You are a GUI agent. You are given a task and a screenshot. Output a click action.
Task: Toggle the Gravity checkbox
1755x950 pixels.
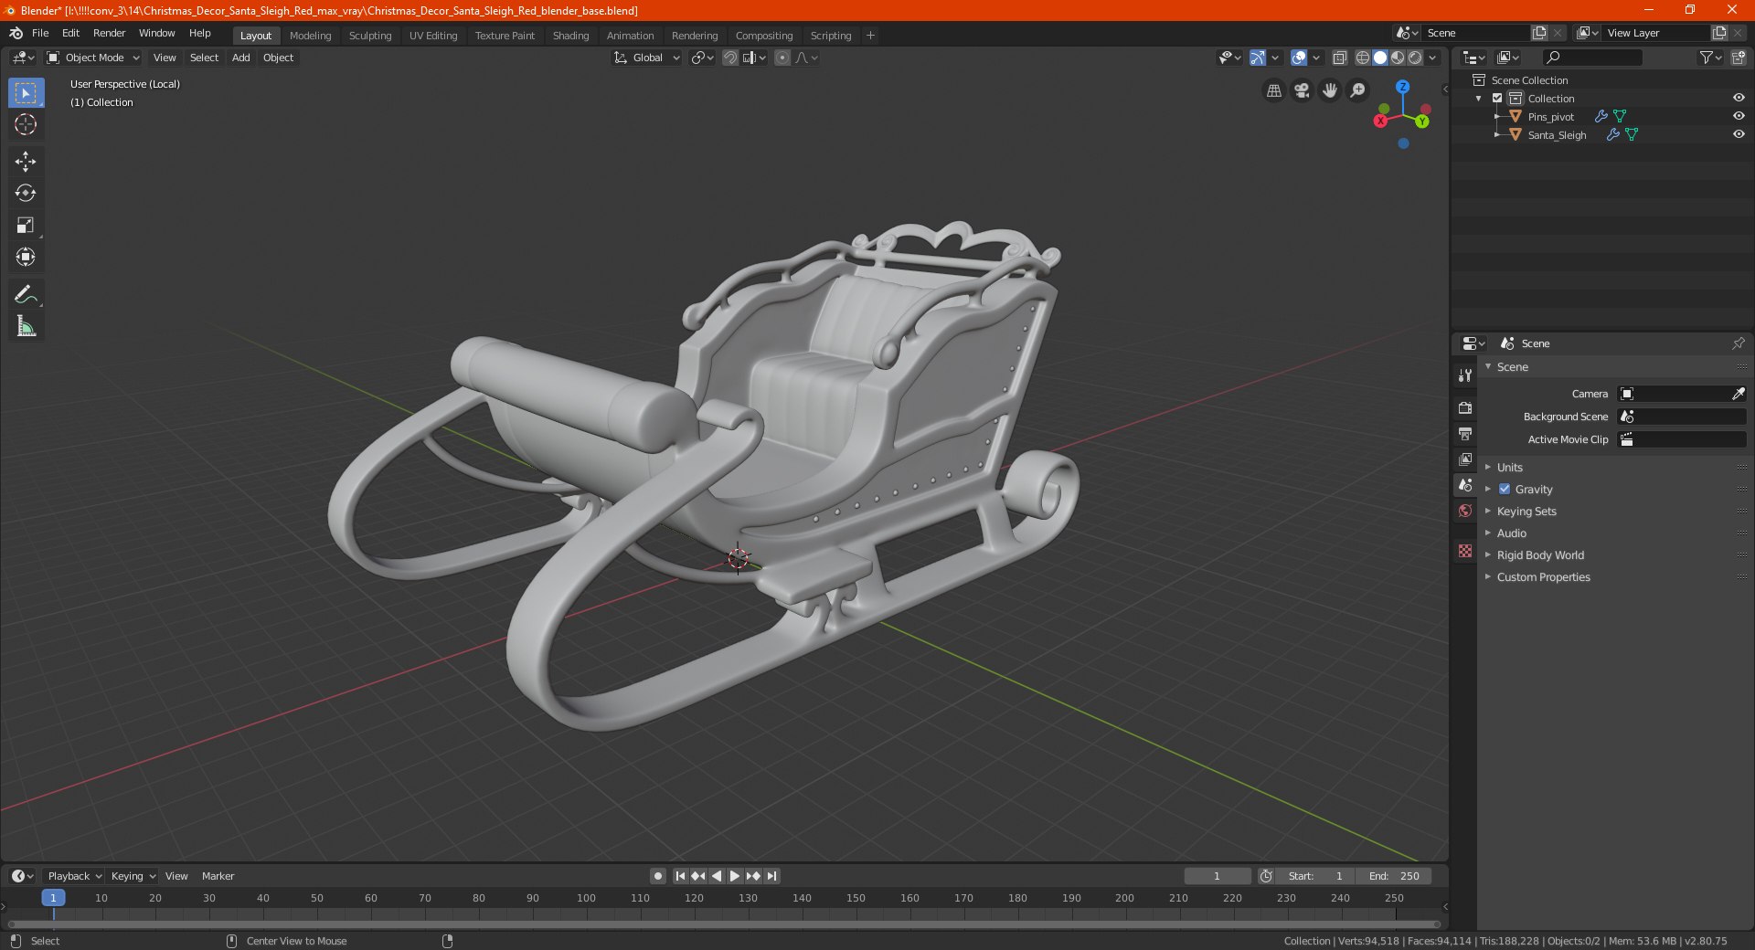(x=1505, y=489)
